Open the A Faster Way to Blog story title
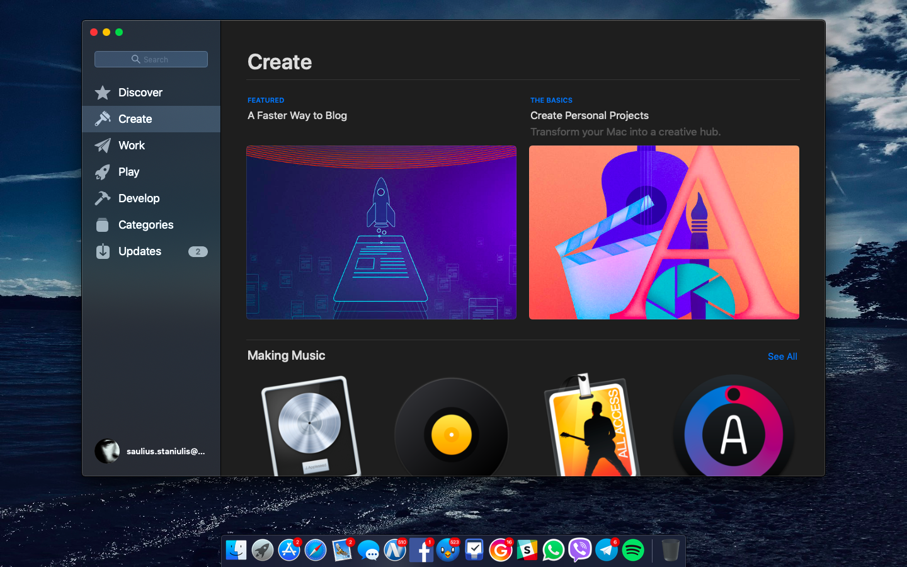 pyautogui.click(x=297, y=115)
